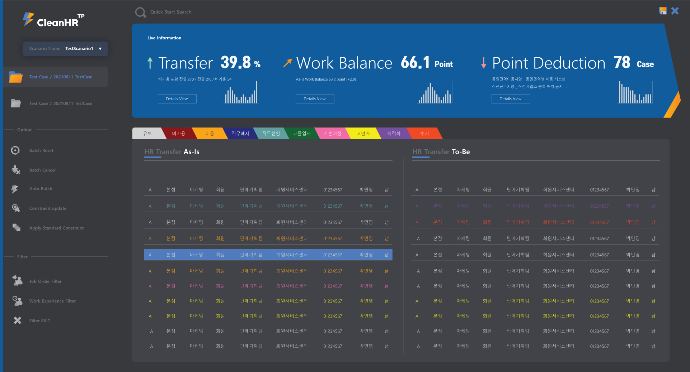
Task: Click the 66.1 Point Work Balance value
Action: point(427,63)
